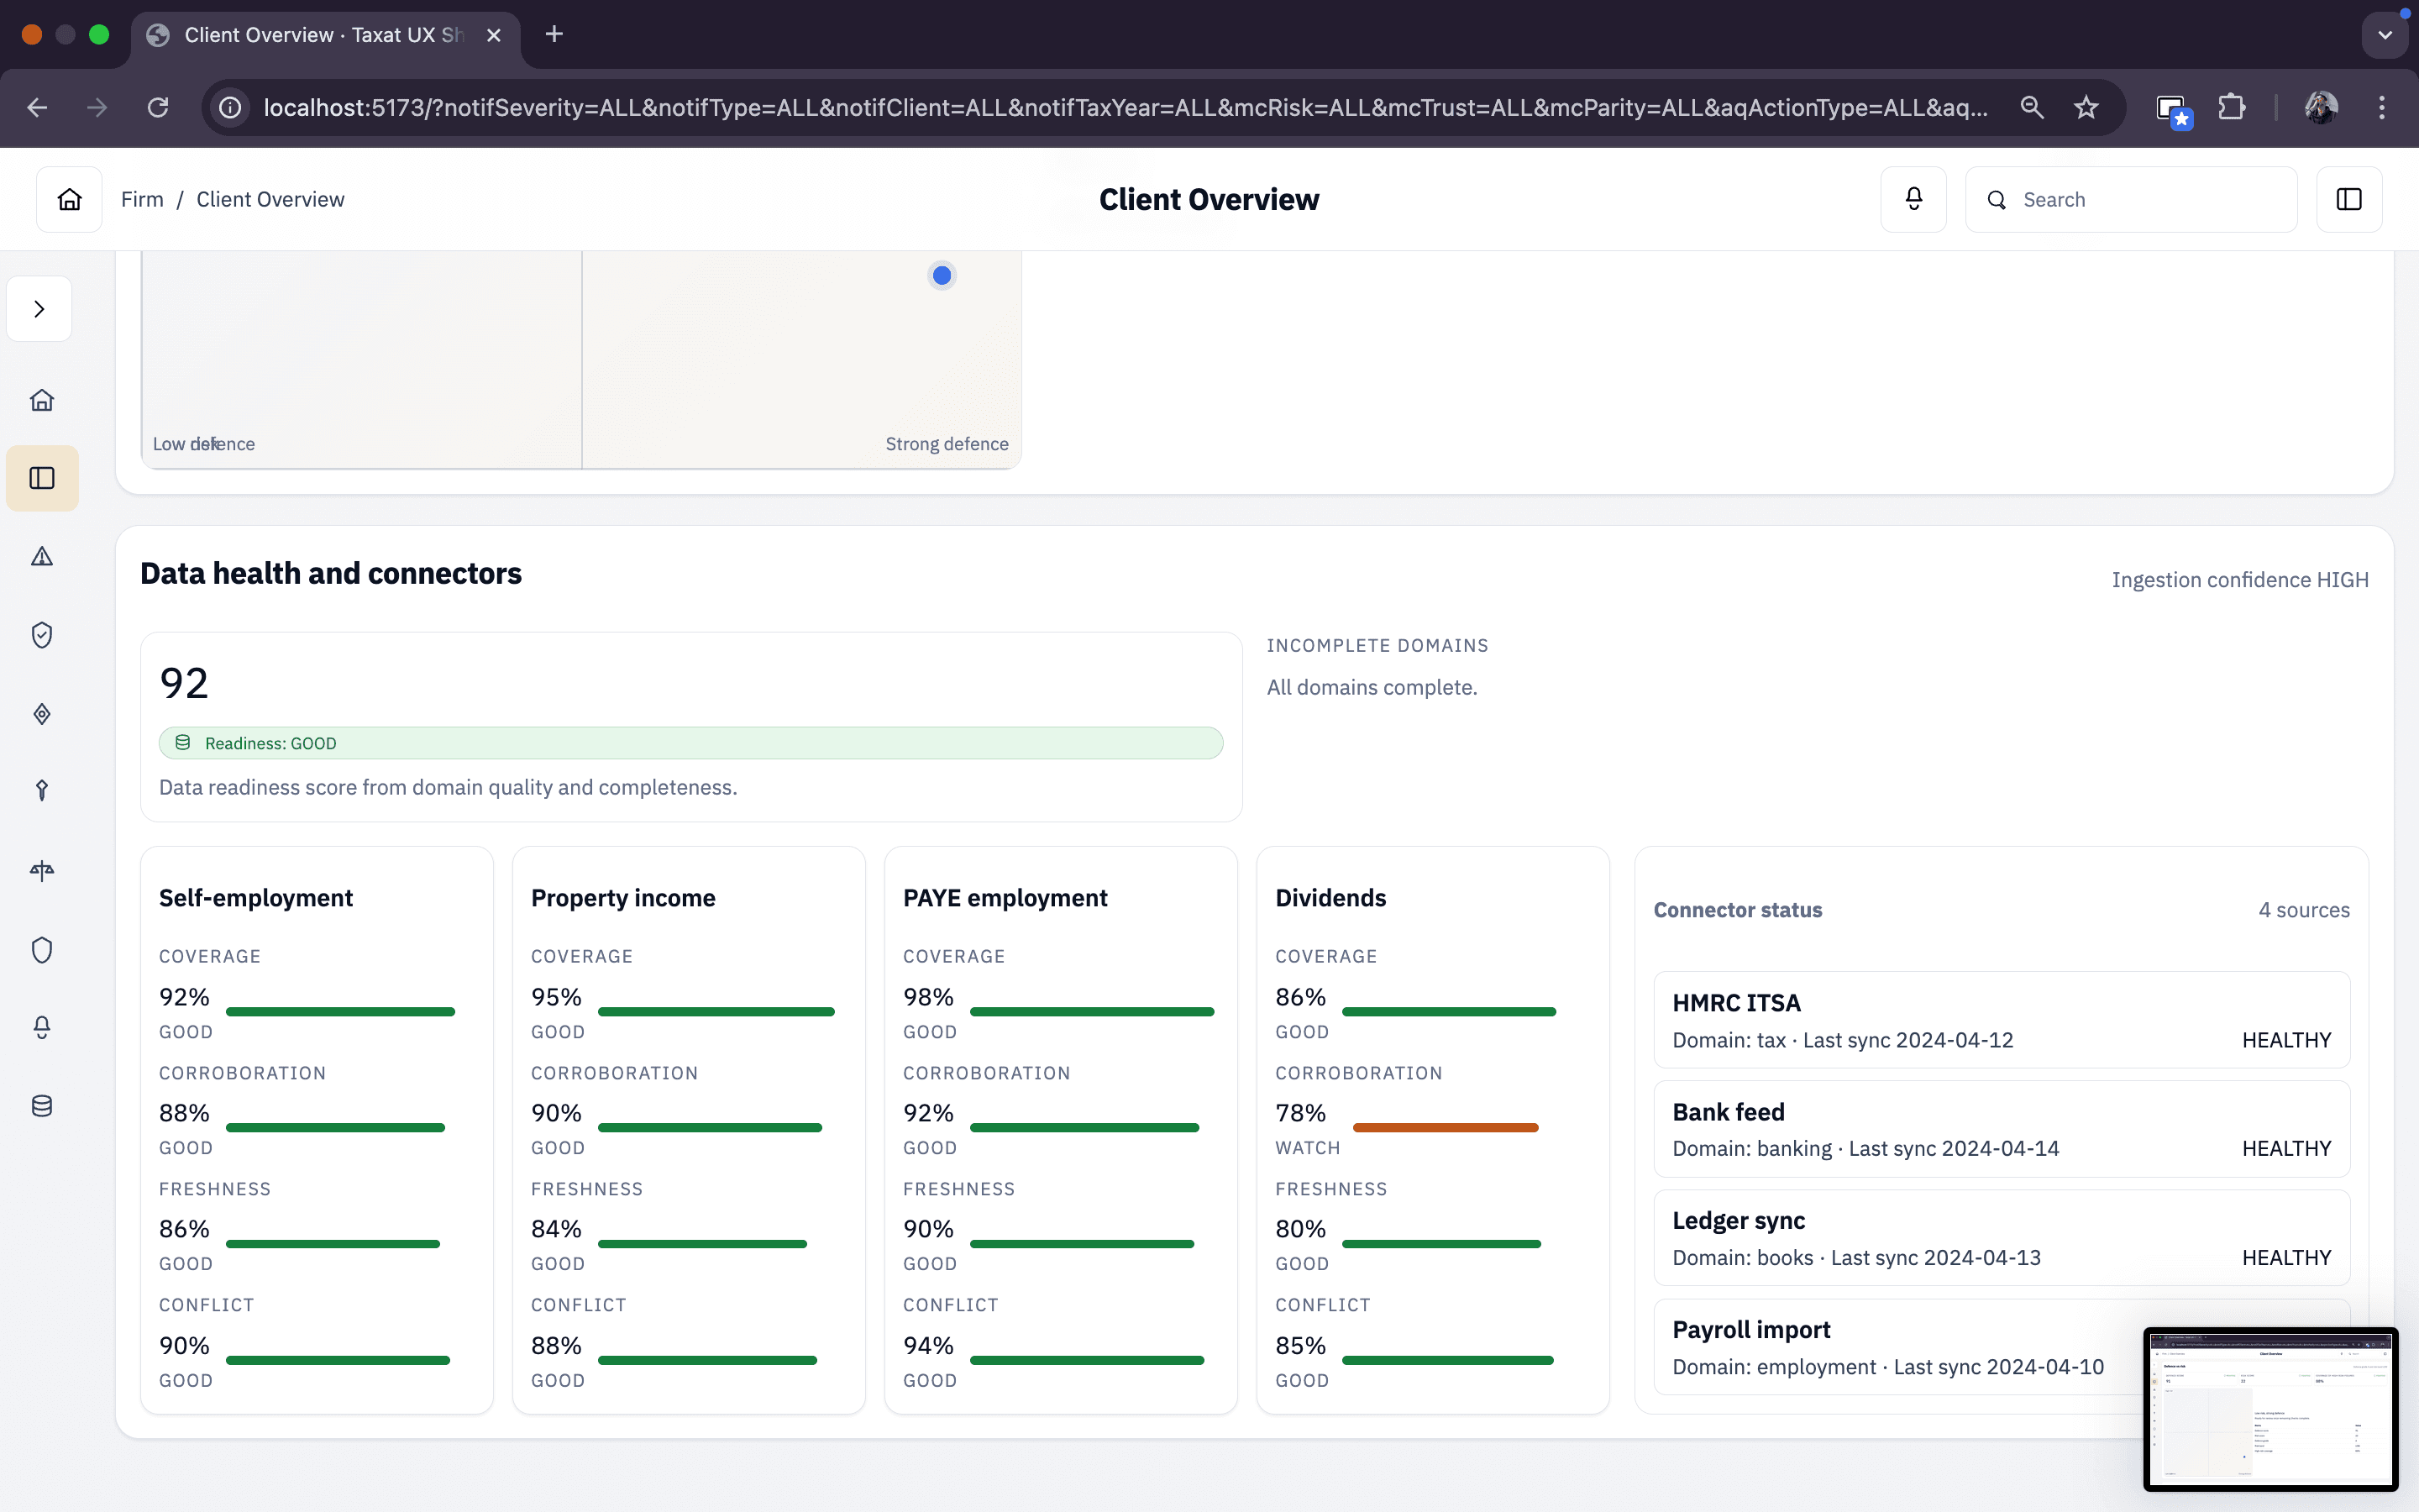Image resolution: width=2419 pixels, height=1512 pixels.
Task: Click the plain shield sidebar icon
Action: [x=42, y=949]
